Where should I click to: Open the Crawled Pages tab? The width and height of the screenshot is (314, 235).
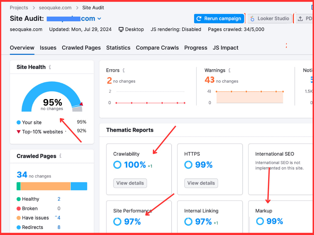(x=81, y=48)
